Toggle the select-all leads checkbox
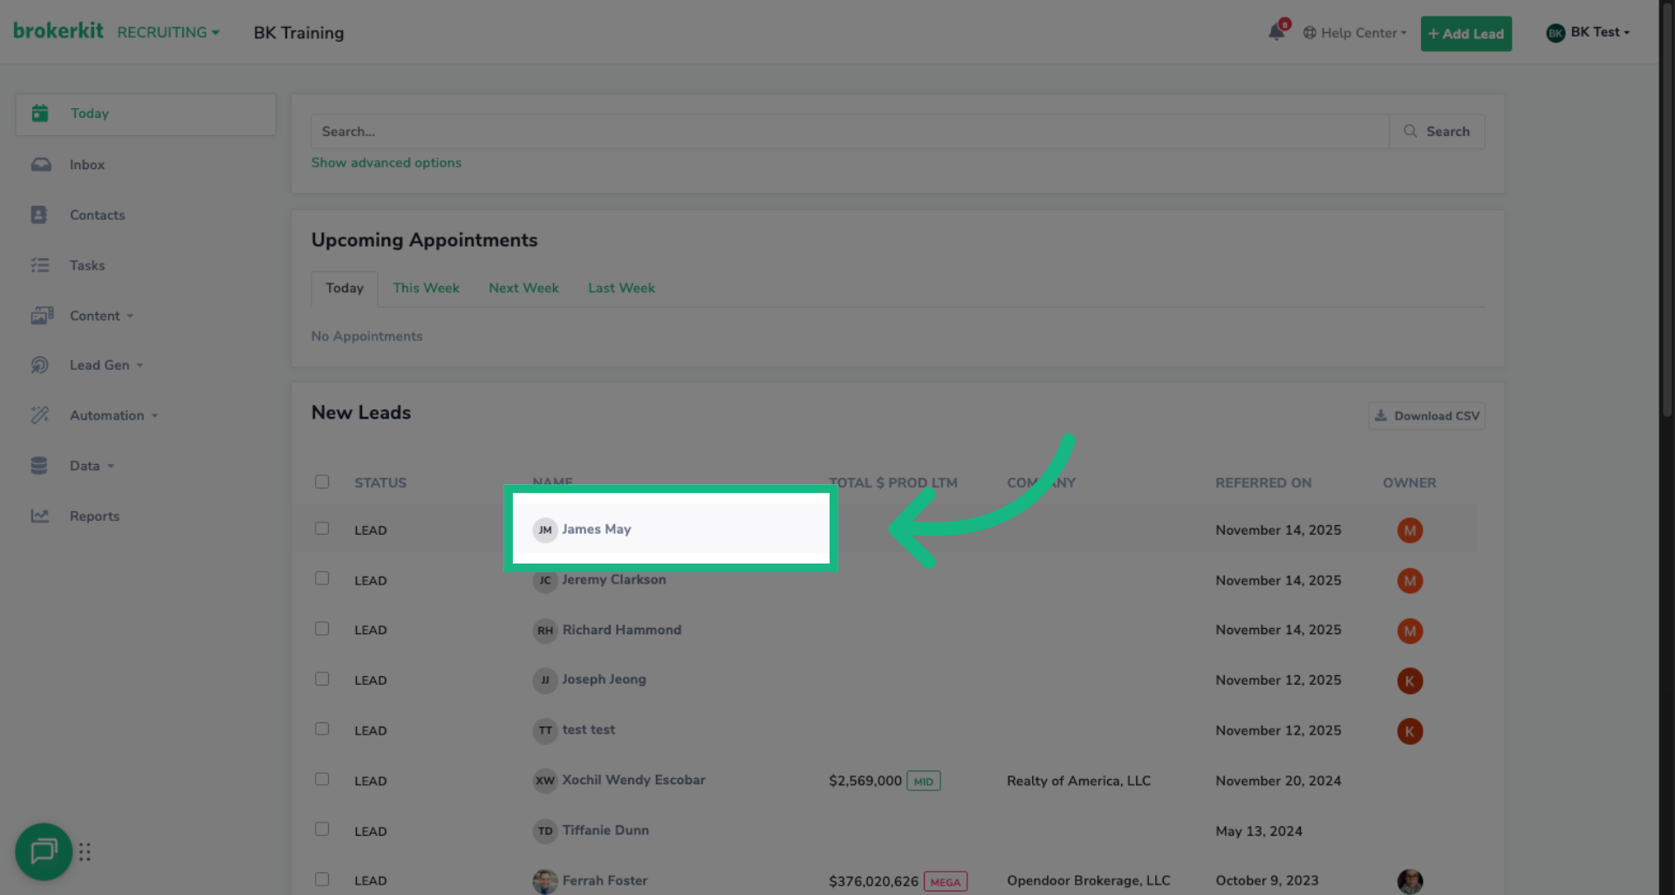The height and width of the screenshot is (895, 1675). coord(322,482)
